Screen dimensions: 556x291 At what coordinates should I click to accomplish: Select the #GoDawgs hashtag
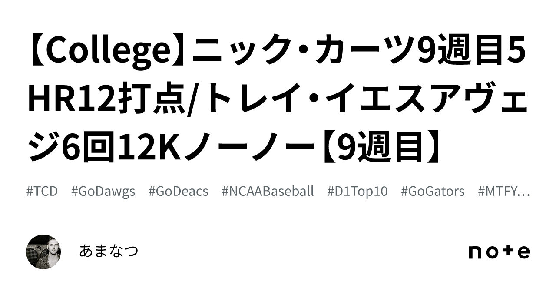click(103, 191)
